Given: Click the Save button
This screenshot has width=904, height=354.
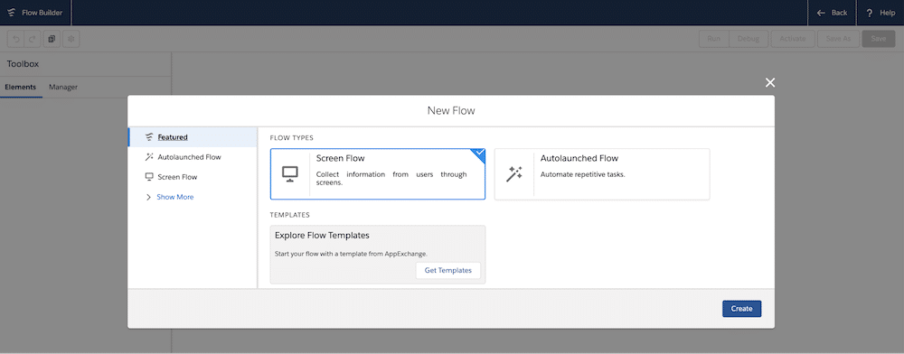Looking at the screenshot, I should [x=879, y=39].
